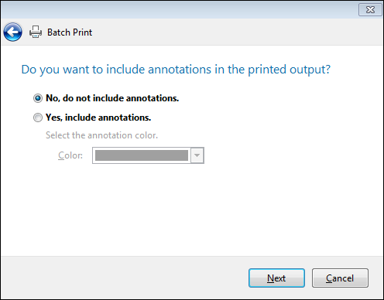This screenshot has width=384, height=300.
Task: Choose the 'Yes, include annotations' radio button
Action: point(38,118)
